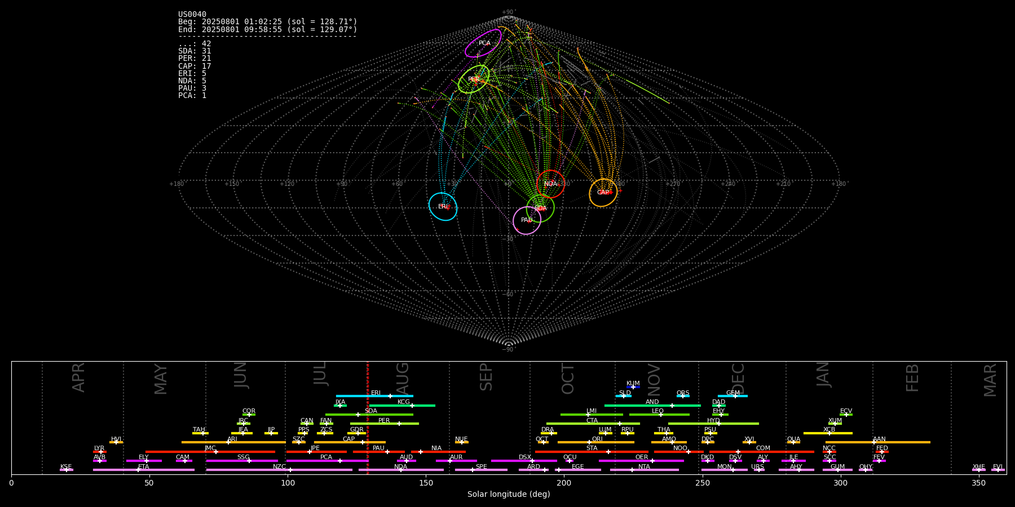Click the 'NDA: 5' count in legend
This screenshot has height=507, width=1015.
tap(192, 81)
